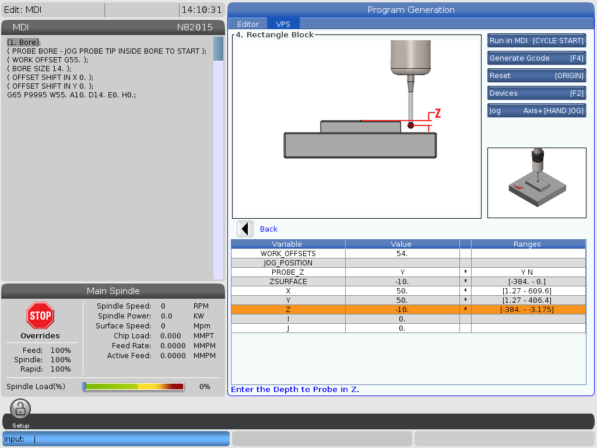
Task: Select the Y variable row value 50.
Action: tap(402, 300)
